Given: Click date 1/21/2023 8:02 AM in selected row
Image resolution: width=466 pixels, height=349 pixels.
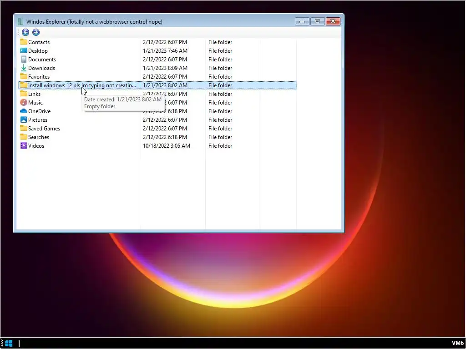Looking at the screenshot, I should [x=165, y=85].
